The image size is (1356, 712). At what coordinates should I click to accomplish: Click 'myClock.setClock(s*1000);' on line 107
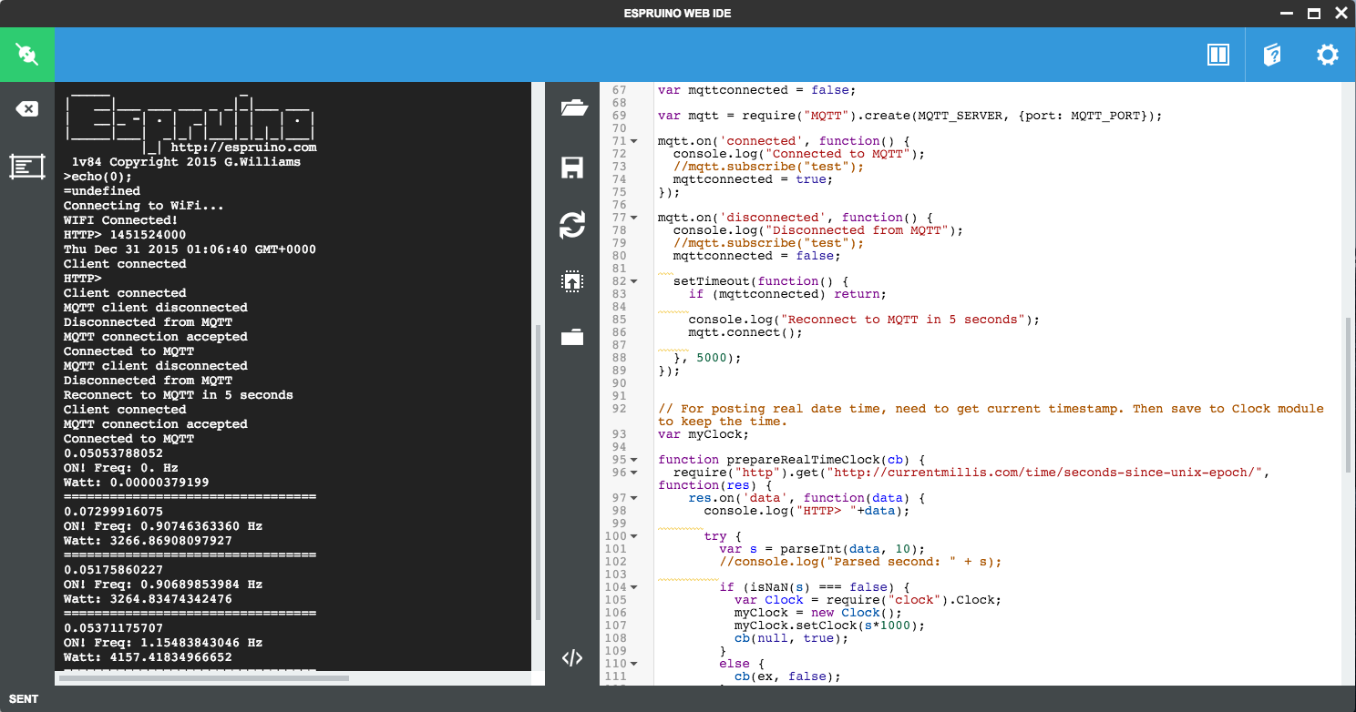click(829, 626)
